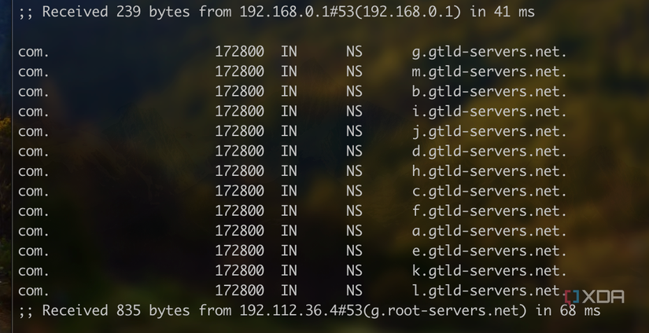
Task: Click the 'Received 239 bytes' text
Action: tap(116, 12)
